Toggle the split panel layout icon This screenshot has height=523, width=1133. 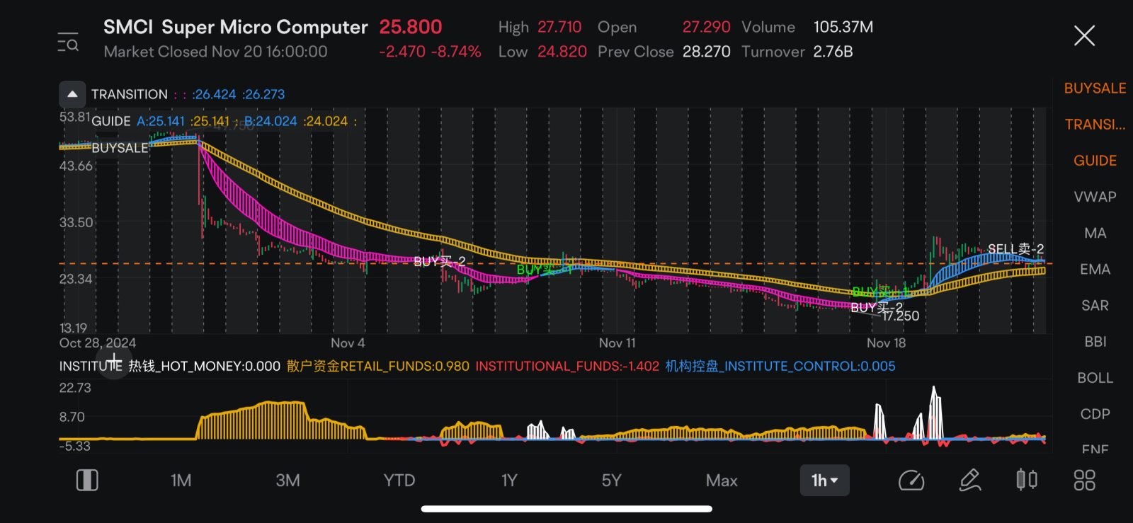coord(87,481)
